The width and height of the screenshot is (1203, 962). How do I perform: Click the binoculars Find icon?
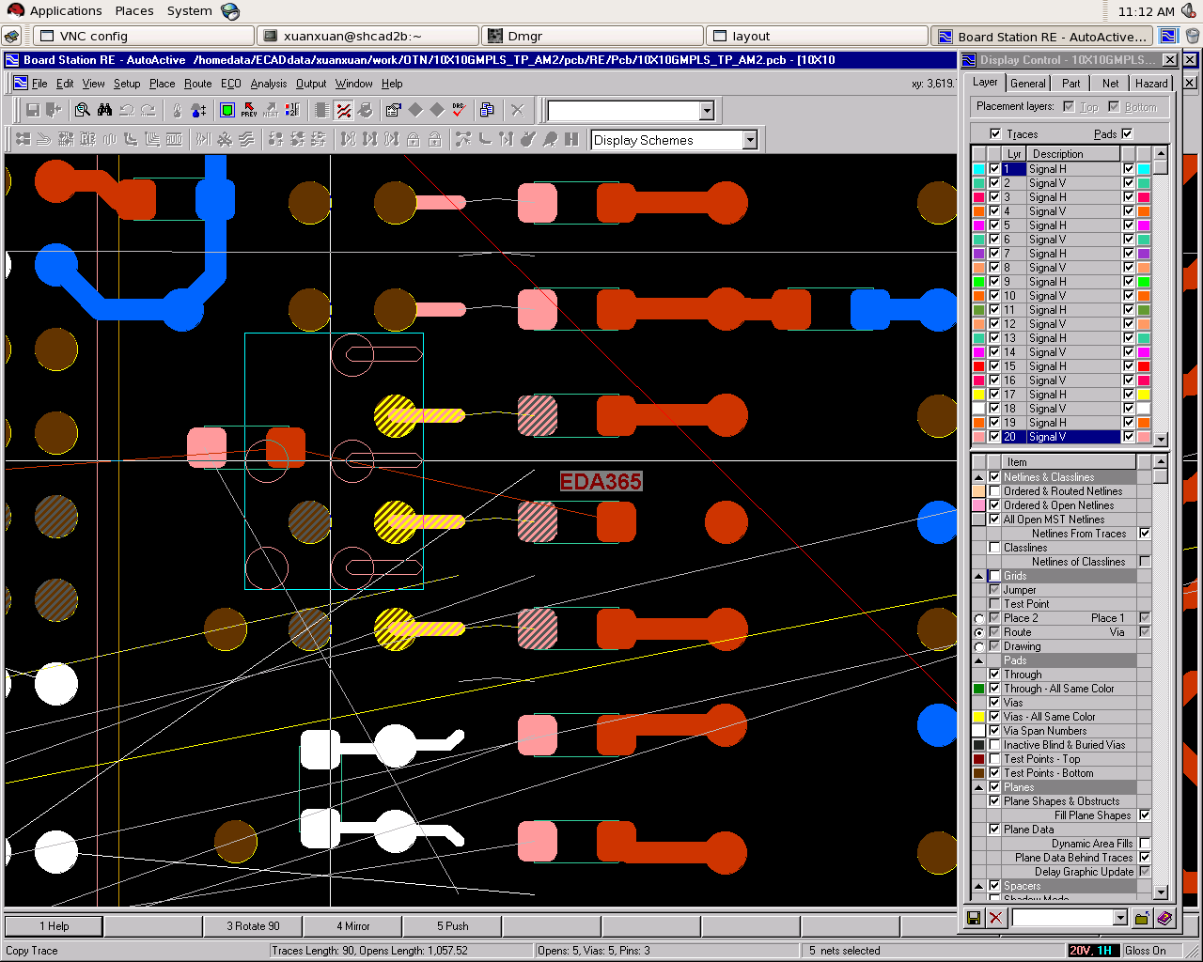(x=104, y=110)
